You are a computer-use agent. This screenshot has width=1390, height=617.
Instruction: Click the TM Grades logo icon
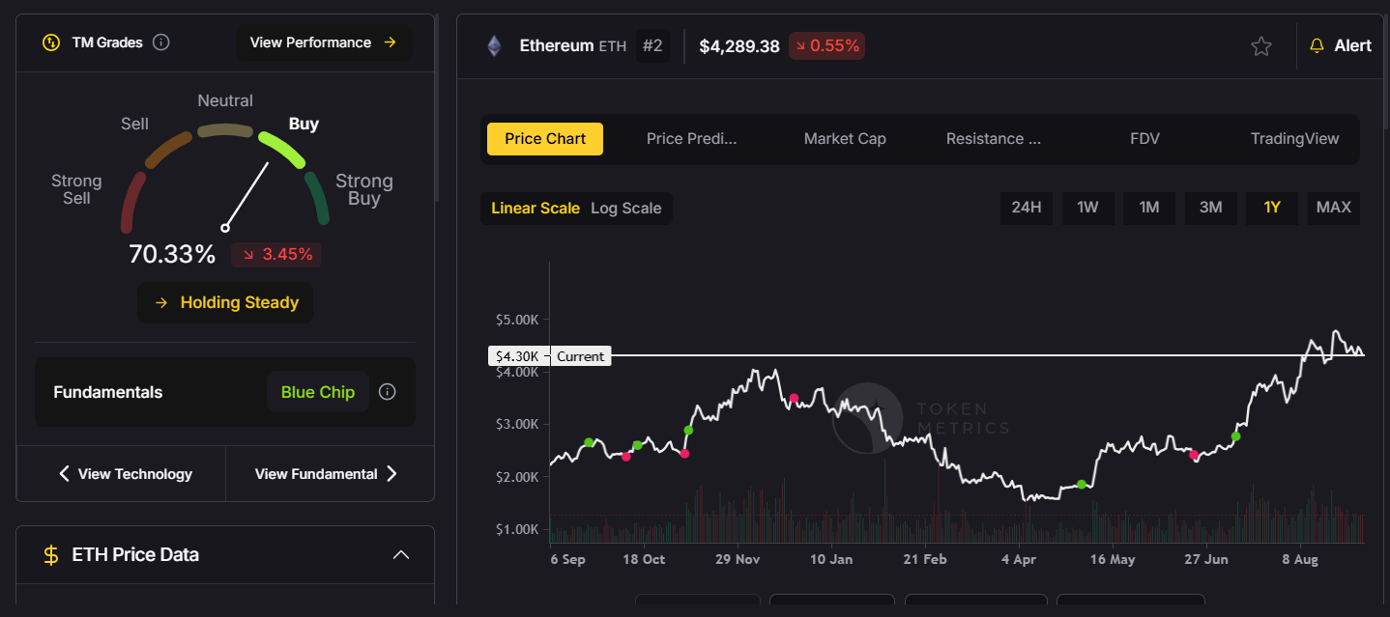[x=51, y=42]
